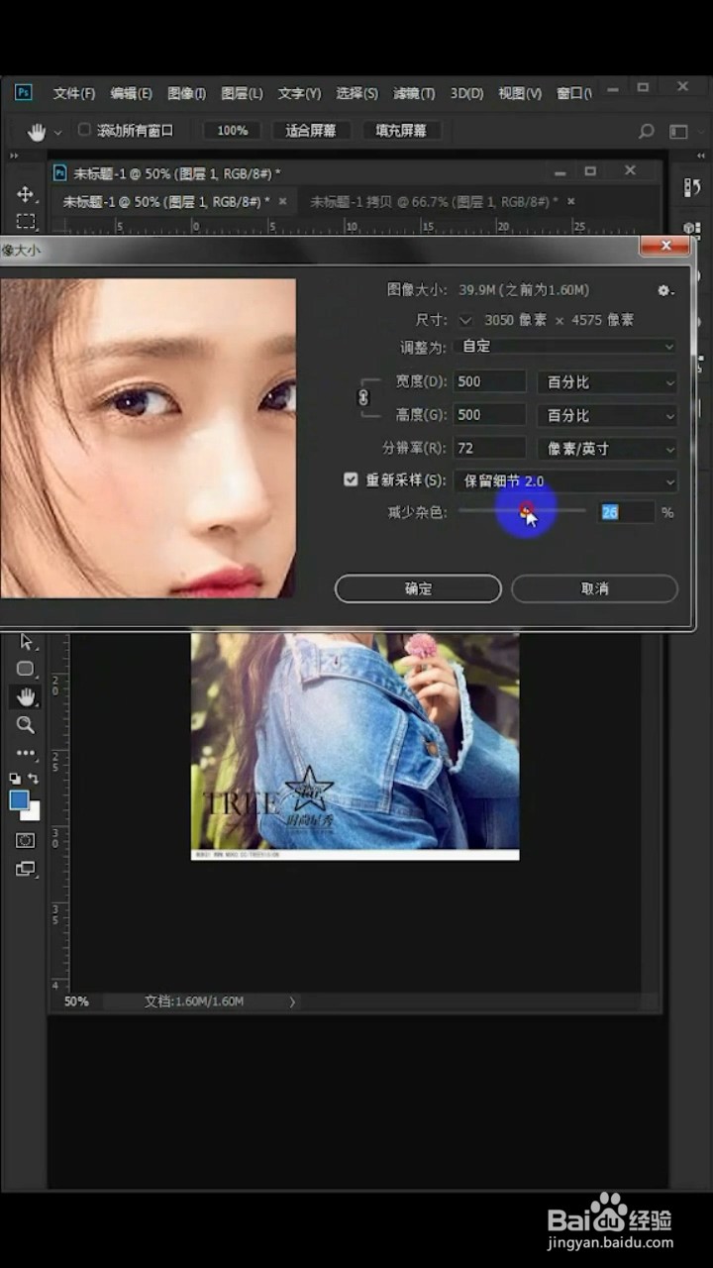Screen dimensions: 713x1268
Task: Uncheck the Resample checkbox
Action: tap(351, 479)
